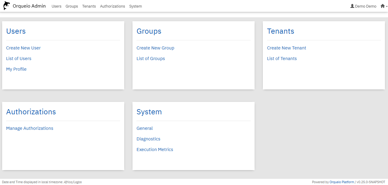This screenshot has height=185, width=388.
Task: Click the user profile icon beside Demo Demo
Action: (352, 6)
